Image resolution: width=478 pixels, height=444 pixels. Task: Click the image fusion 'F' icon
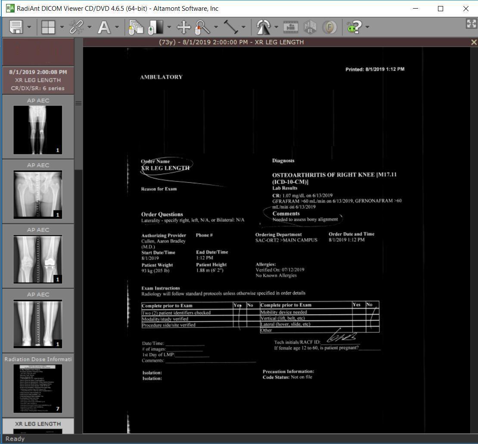pyautogui.click(x=329, y=27)
